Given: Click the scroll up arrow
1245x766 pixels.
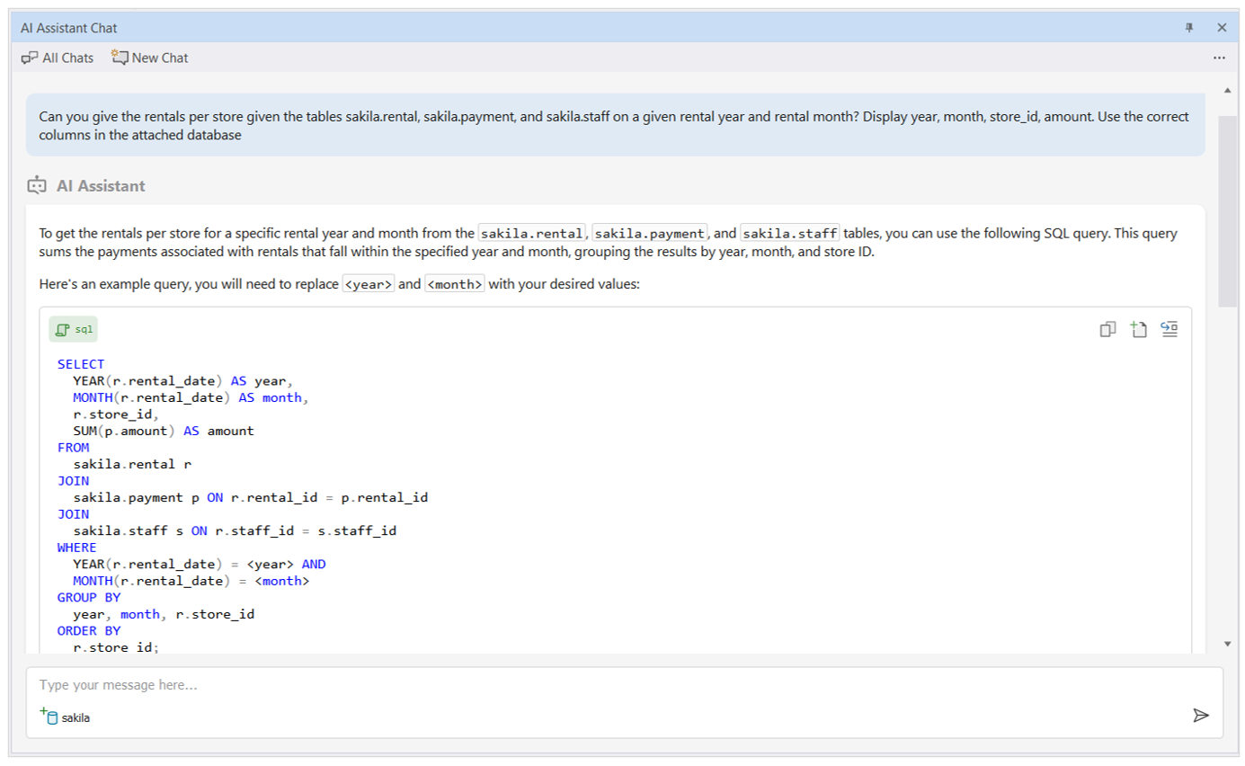Looking at the screenshot, I should pyautogui.click(x=1228, y=90).
